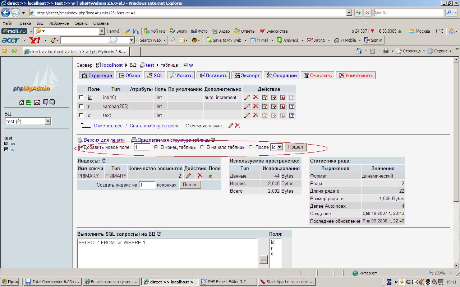Edit the PRIMARY index with pencil icon
This screenshot has height=287, width=460.
(188, 176)
